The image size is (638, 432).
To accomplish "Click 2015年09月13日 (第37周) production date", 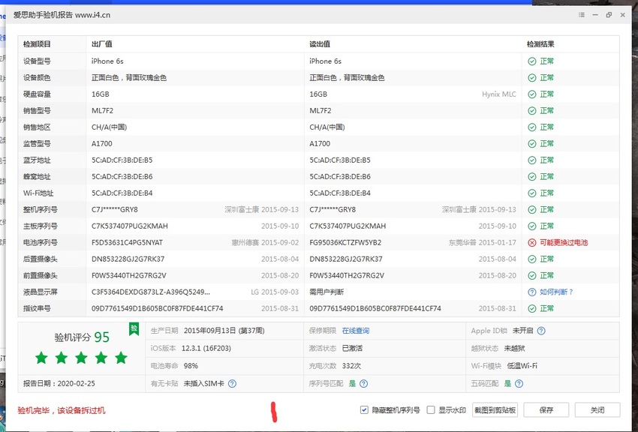I will pos(224,331).
